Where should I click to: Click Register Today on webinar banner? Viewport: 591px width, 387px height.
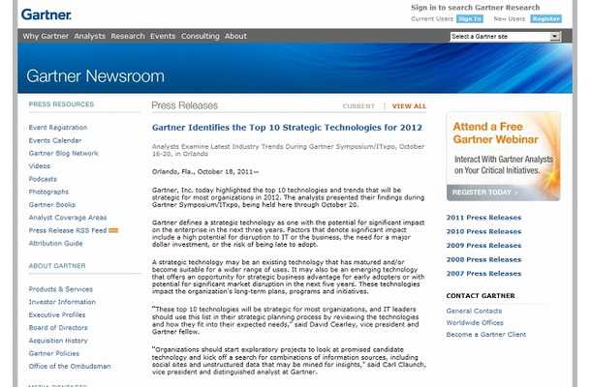485,193
